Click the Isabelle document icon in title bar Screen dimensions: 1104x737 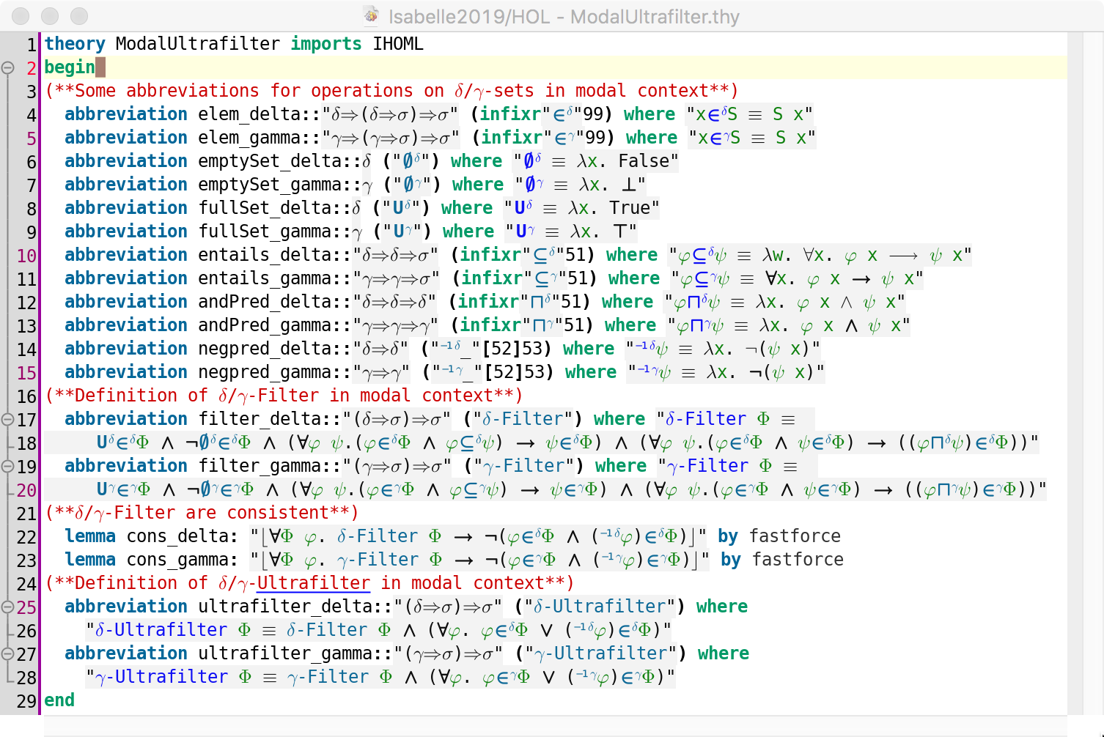[372, 16]
